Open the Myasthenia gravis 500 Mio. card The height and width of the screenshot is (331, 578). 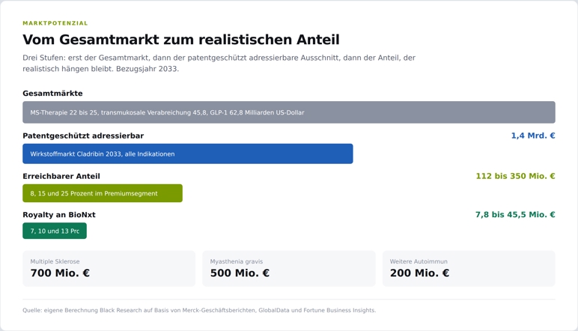pyautogui.click(x=289, y=268)
